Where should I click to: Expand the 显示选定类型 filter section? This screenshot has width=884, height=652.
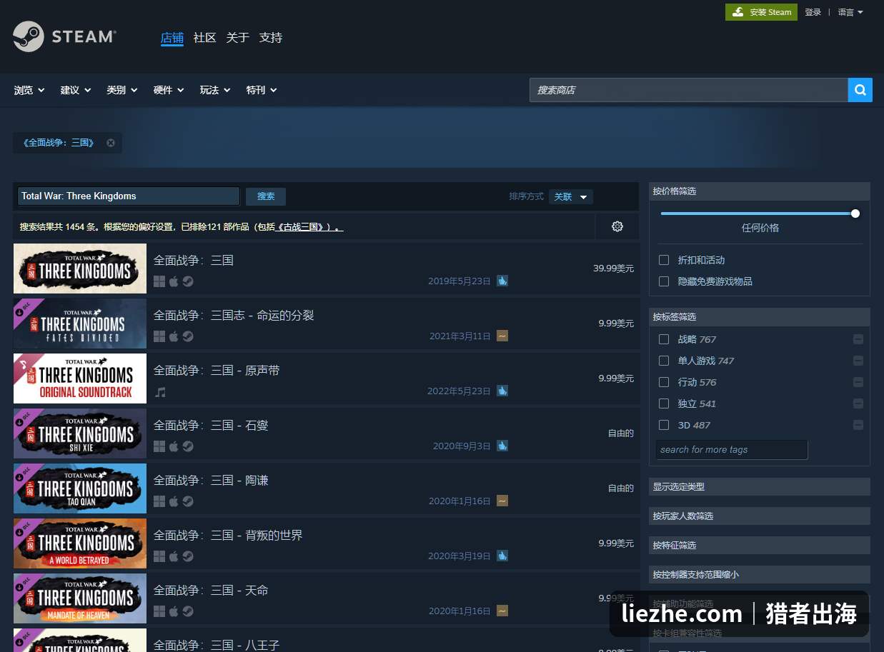tap(760, 486)
